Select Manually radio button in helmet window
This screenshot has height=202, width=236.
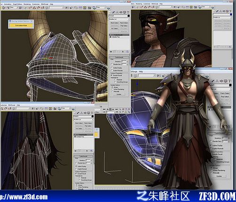coord(112,91)
